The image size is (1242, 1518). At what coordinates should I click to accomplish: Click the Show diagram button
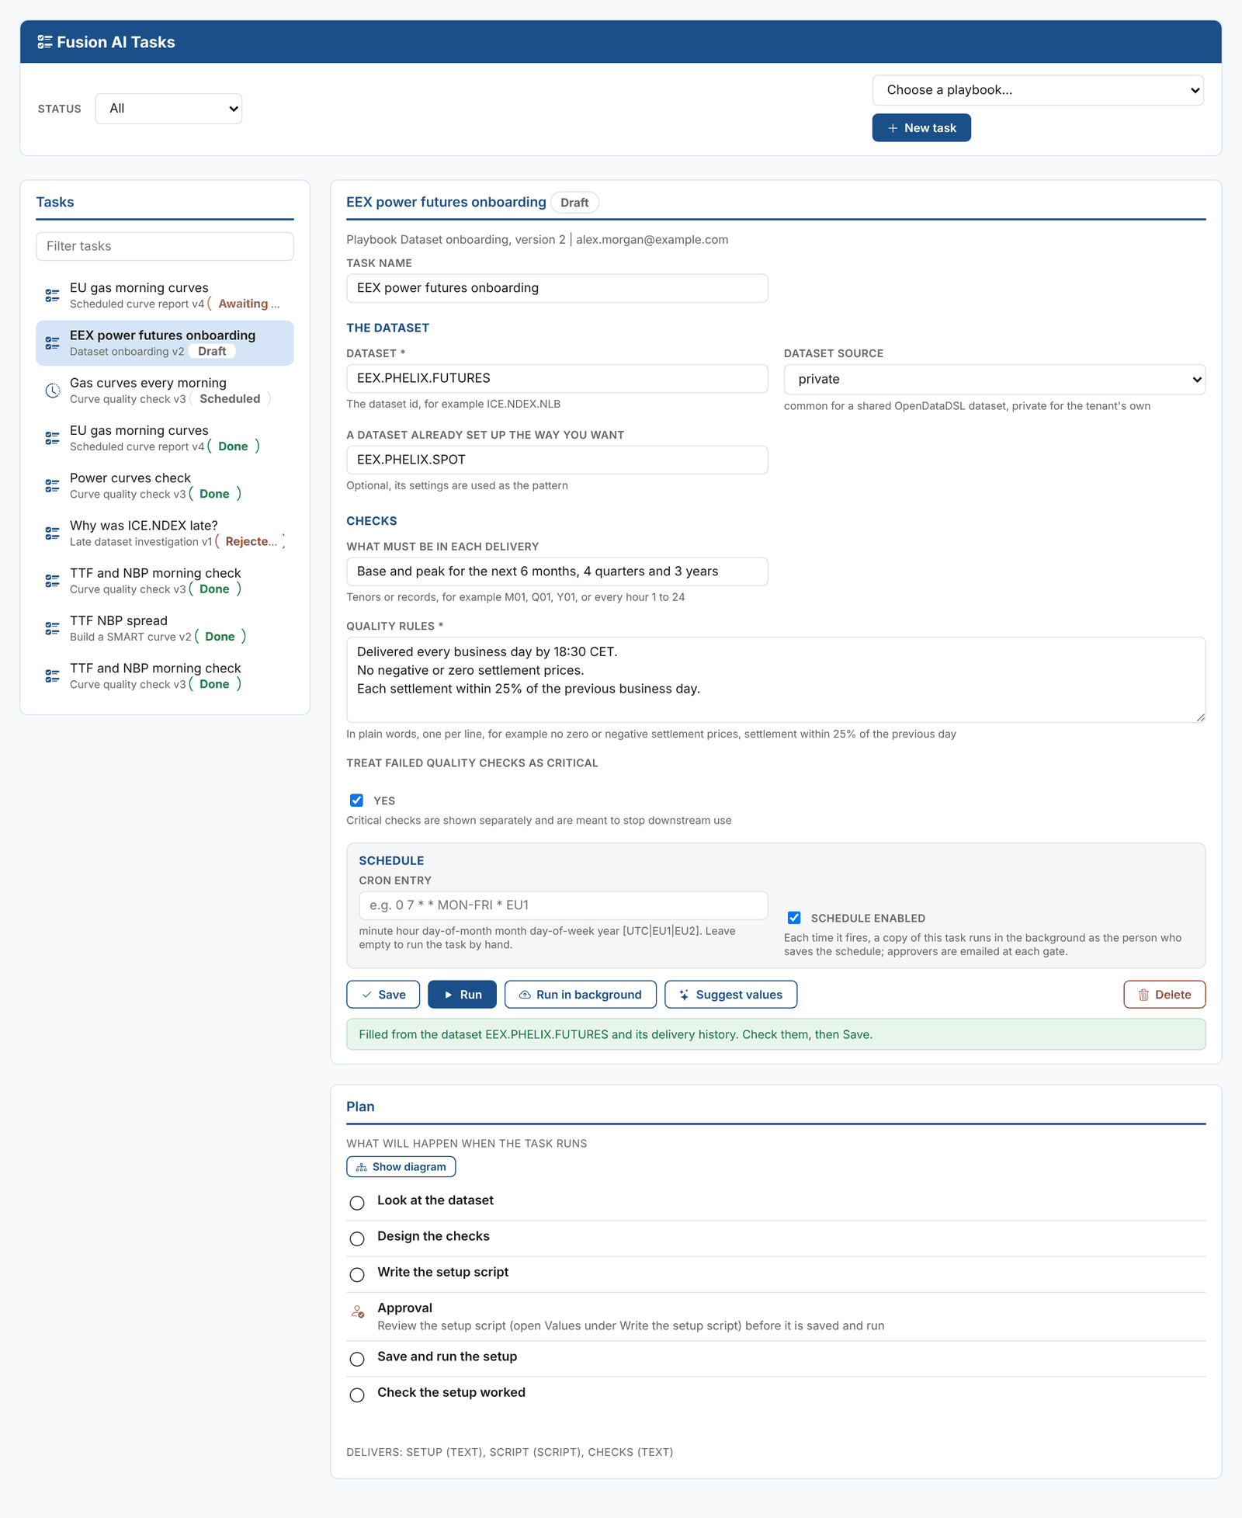(x=401, y=1167)
